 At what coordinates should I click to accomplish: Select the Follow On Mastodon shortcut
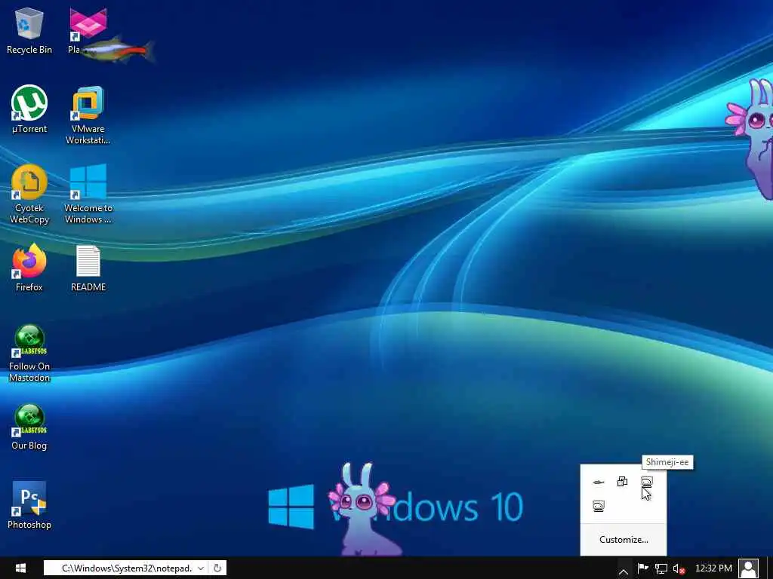click(x=29, y=353)
